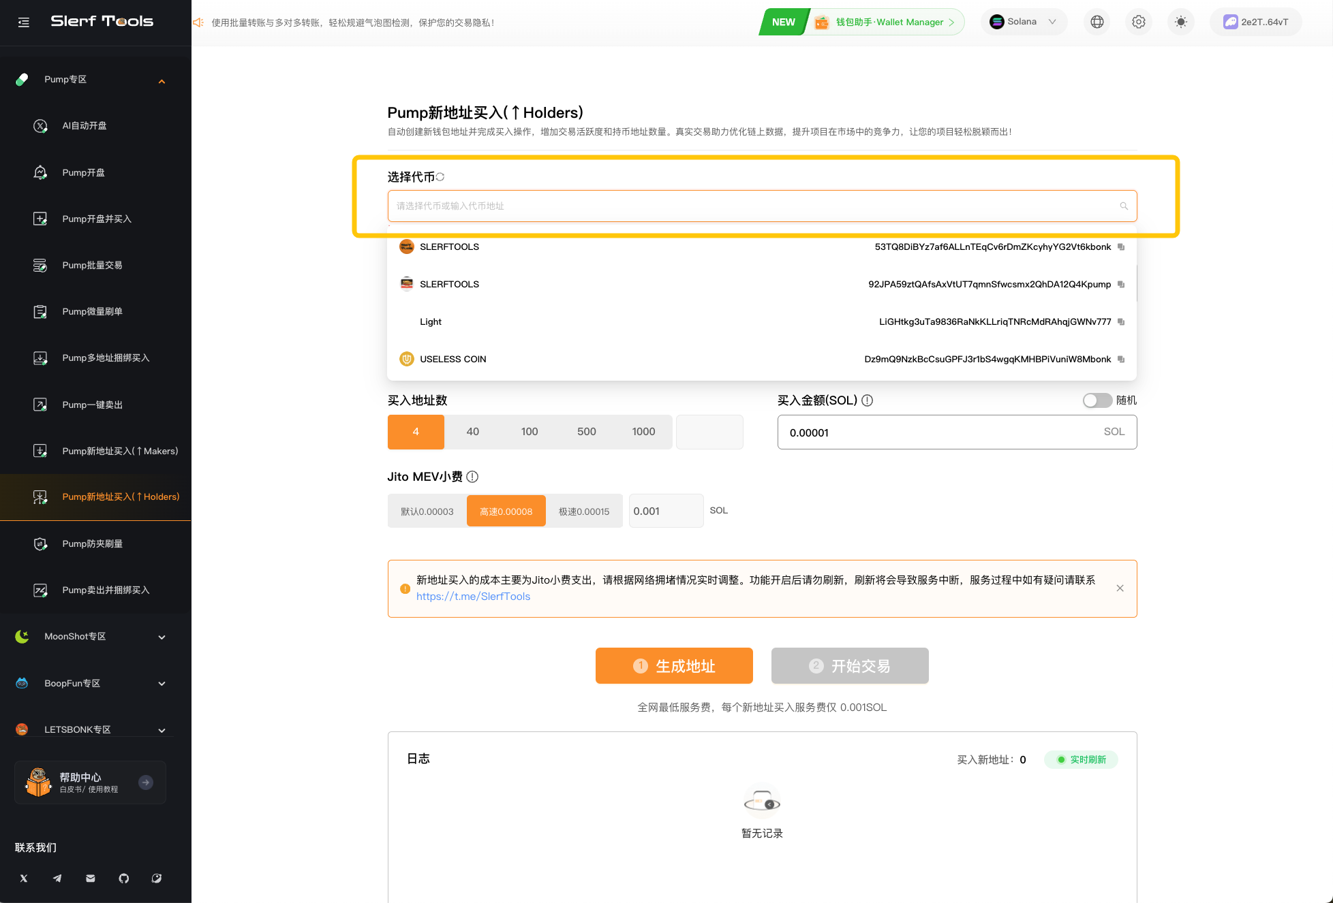The image size is (1333, 903).
Task: Select 极速0.00015 Jito tip
Action: point(585,511)
